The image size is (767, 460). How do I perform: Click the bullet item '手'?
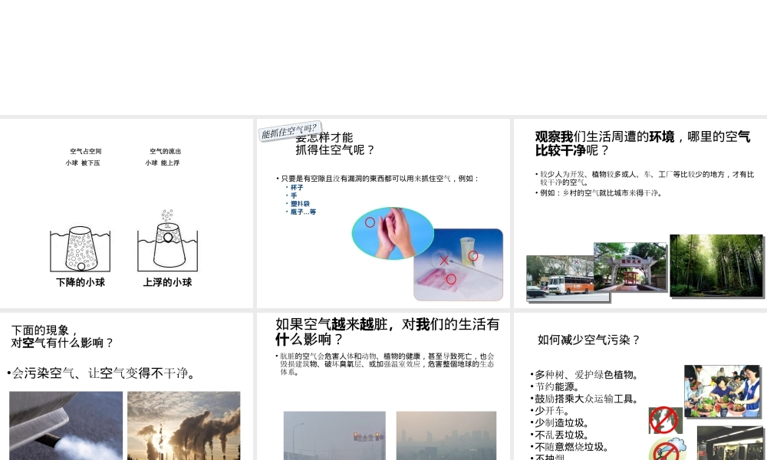[294, 195]
